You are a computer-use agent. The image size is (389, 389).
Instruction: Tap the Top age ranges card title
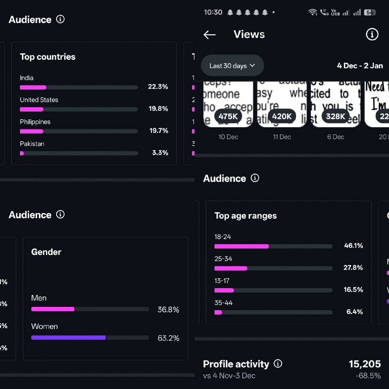coord(245,216)
